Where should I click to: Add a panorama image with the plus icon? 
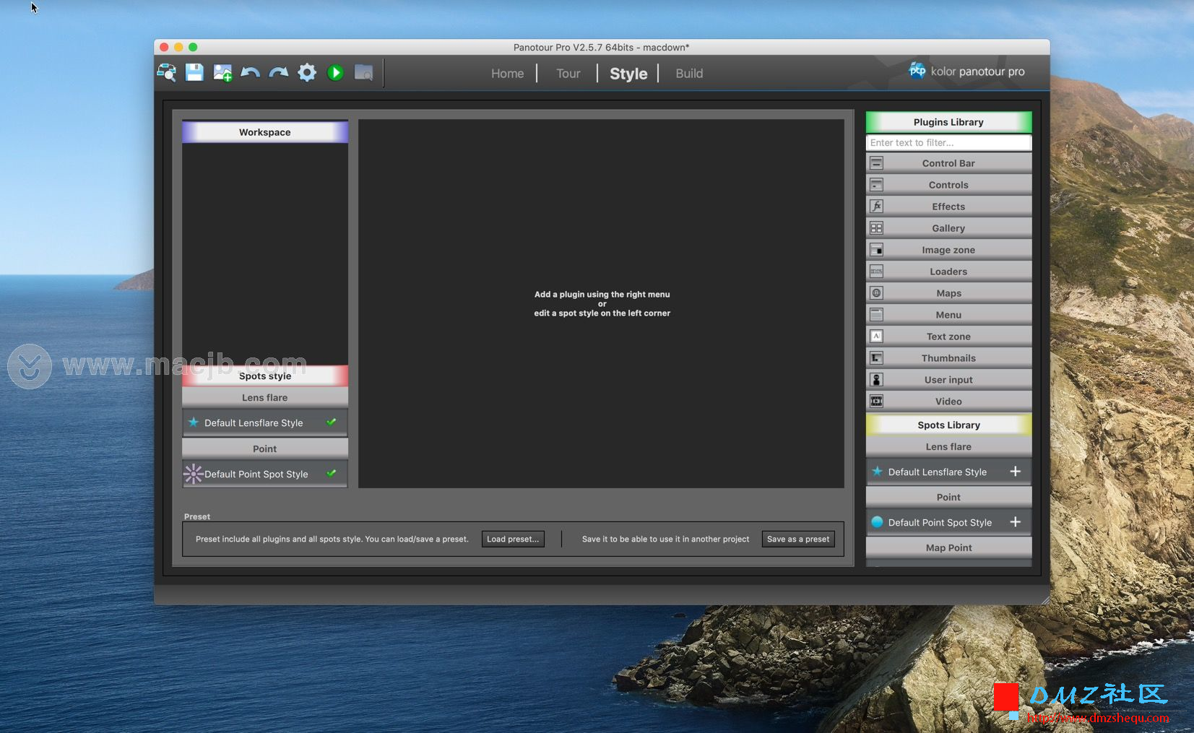[222, 73]
